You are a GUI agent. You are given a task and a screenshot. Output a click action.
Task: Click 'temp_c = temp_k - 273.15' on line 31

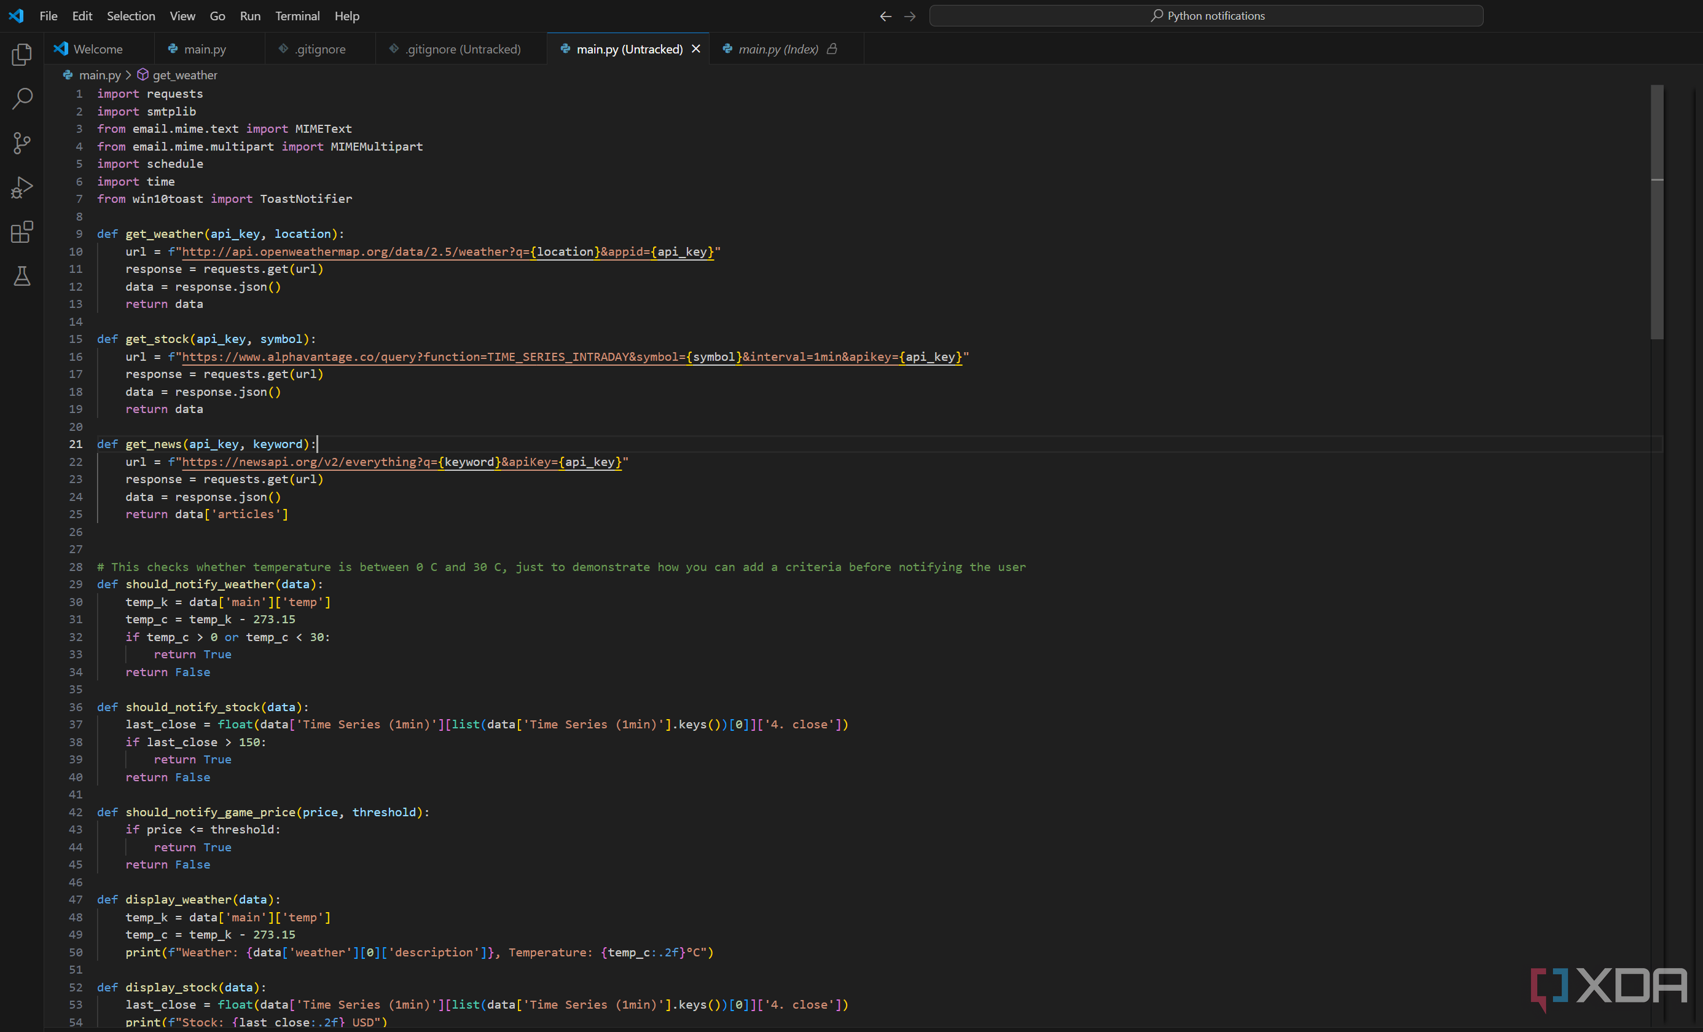tap(210, 620)
